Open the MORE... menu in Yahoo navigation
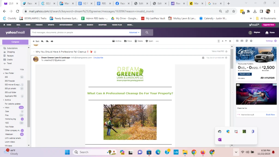The height and width of the screenshot is (157, 279). point(130,25)
